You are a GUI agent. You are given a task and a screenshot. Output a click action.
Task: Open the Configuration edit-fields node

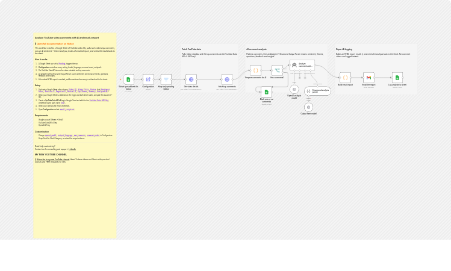pyautogui.click(x=148, y=79)
